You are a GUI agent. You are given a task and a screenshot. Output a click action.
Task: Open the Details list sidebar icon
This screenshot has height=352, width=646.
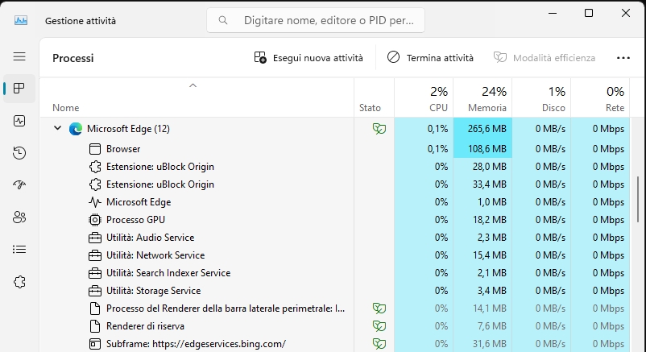click(x=19, y=250)
